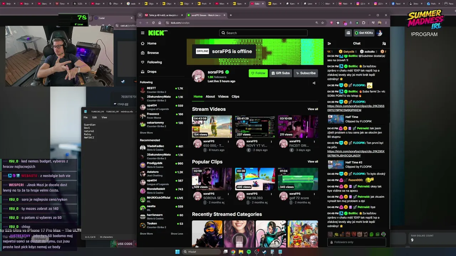Open chat users list icon
Viewport: 456px width, 256px height.
384,43
